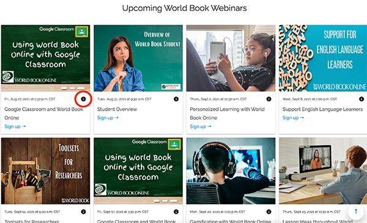
Task: Show info for Sept 17 Google Classroom webinar
Action: point(176,212)
